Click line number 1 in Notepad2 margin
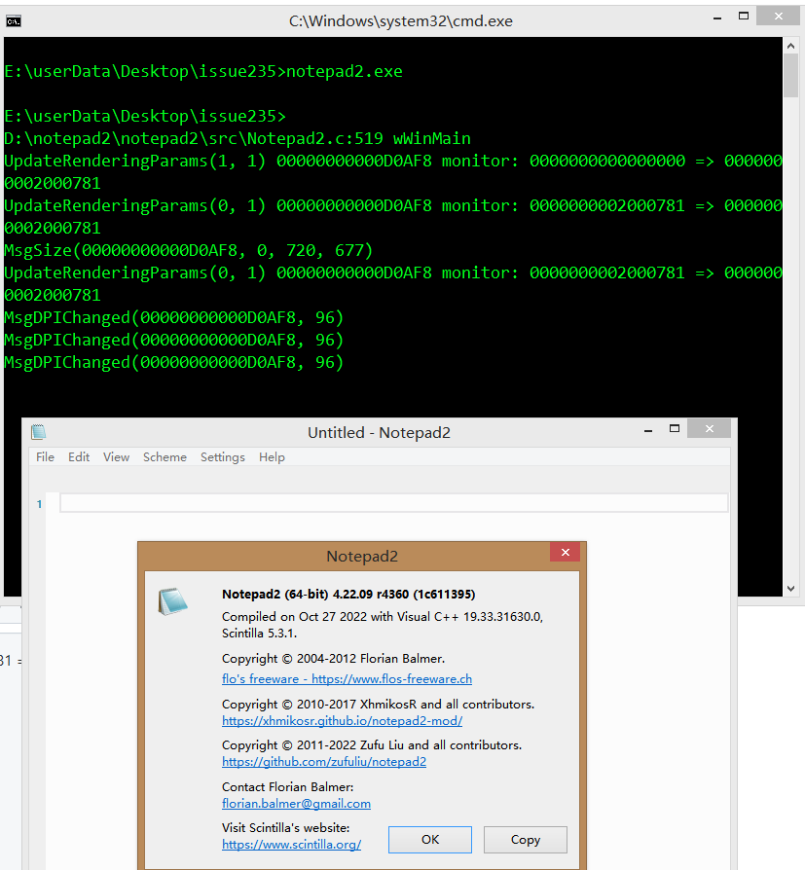This screenshot has height=870, width=805. tap(39, 504)
